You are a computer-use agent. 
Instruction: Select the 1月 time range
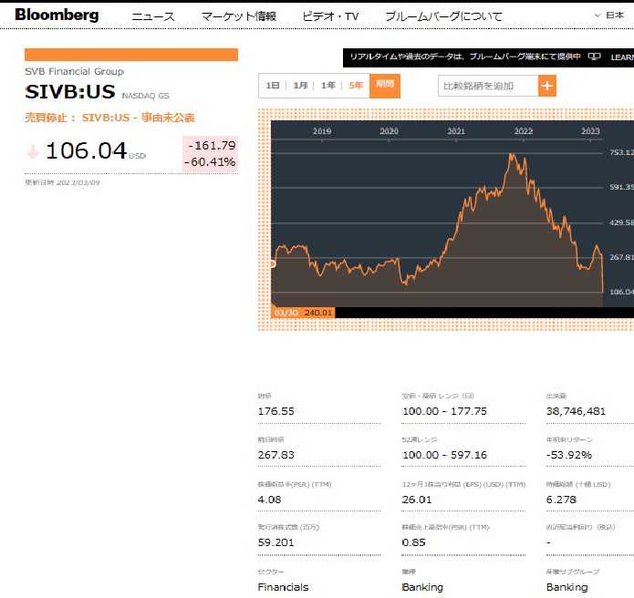tap(300, 86)
